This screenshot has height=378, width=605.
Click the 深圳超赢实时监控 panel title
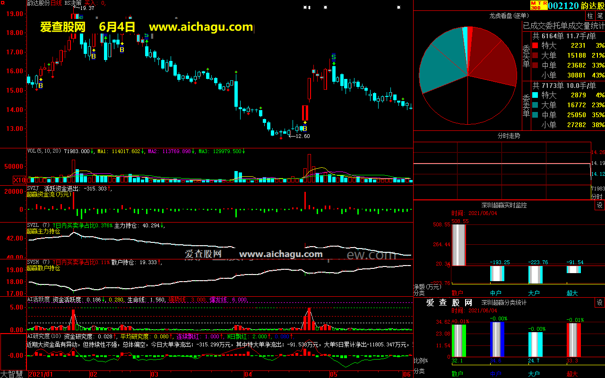click(504, 206)
